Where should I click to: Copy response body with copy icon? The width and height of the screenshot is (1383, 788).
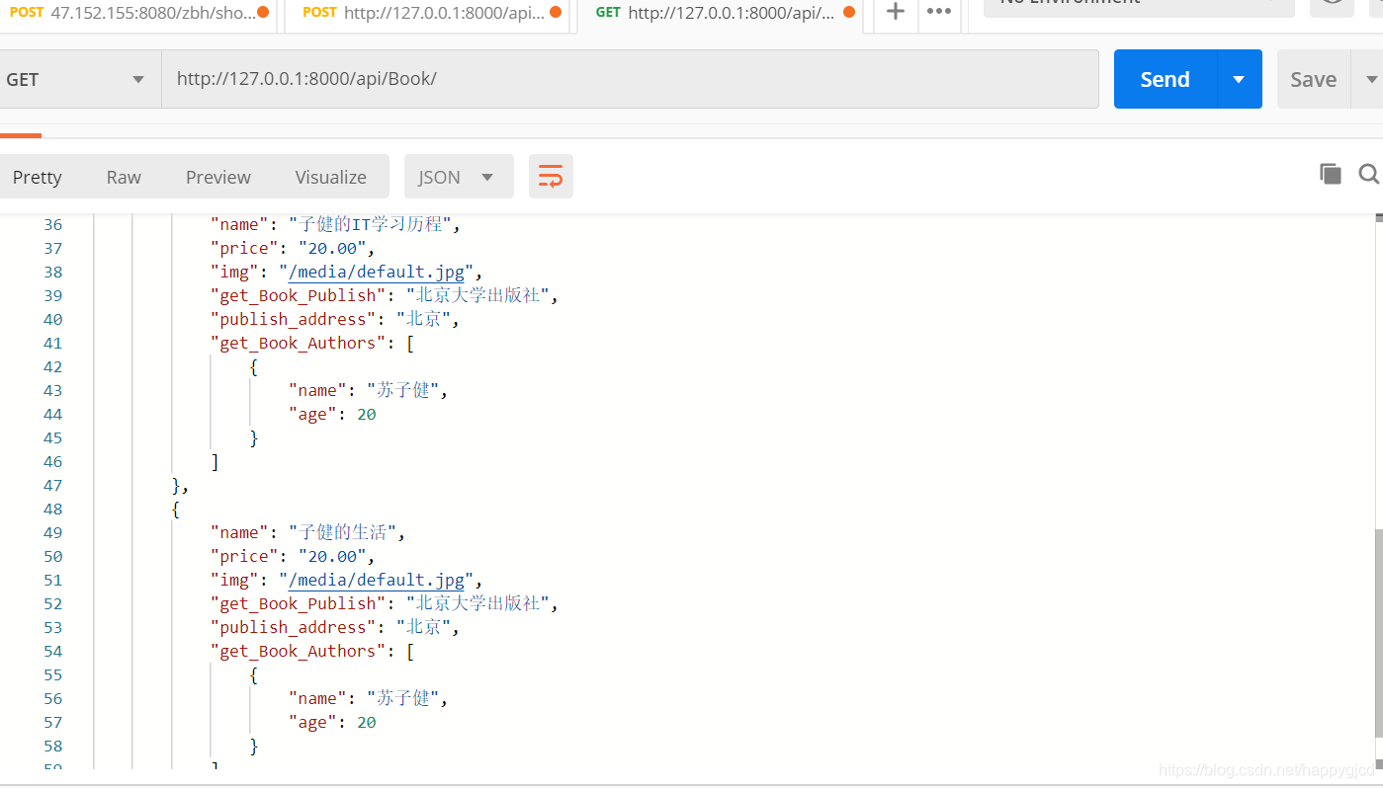1331,174
